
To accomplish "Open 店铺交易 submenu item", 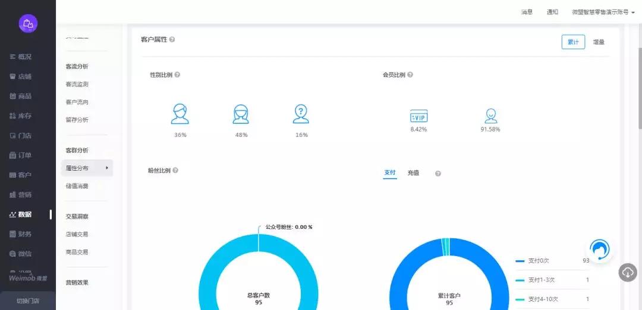I will 77,235.
